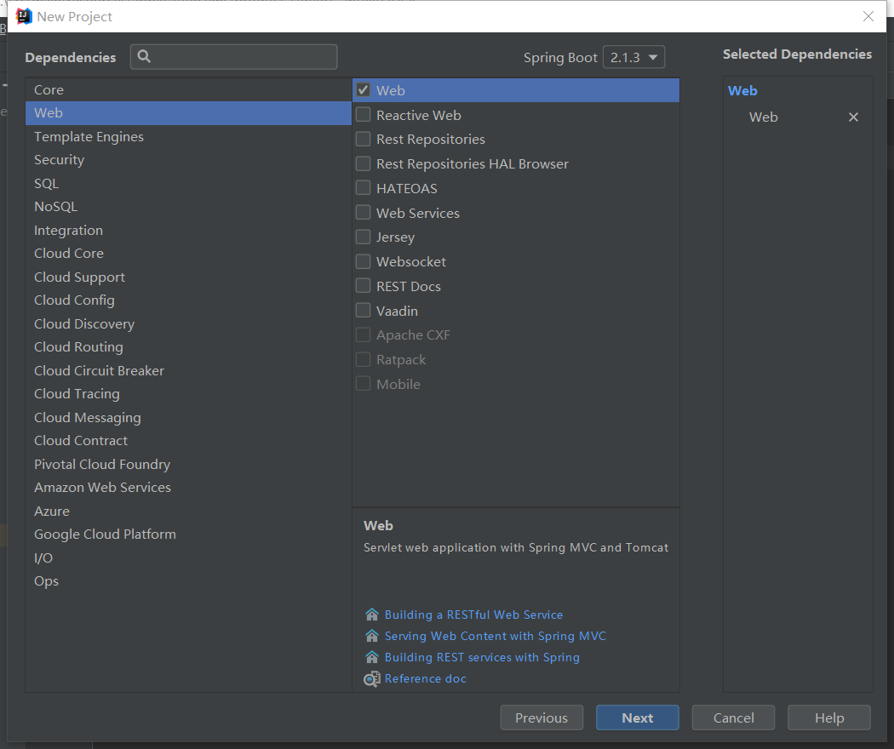Enable the Websocket checkbox
The width and height of the screenshot is (894, 749).
coord(364,261)
